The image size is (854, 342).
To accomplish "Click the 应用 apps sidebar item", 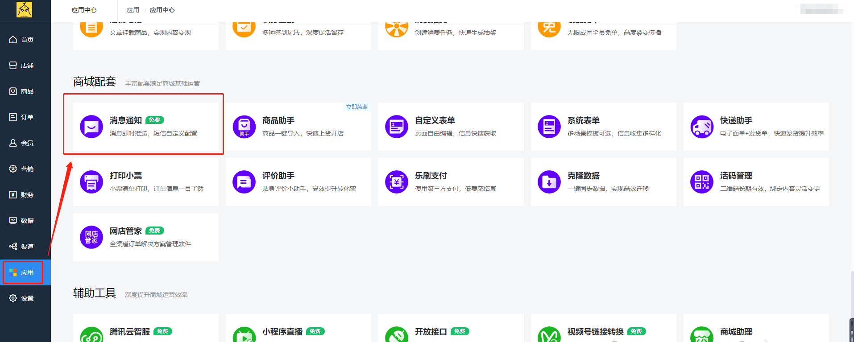I will pos(25,272).
